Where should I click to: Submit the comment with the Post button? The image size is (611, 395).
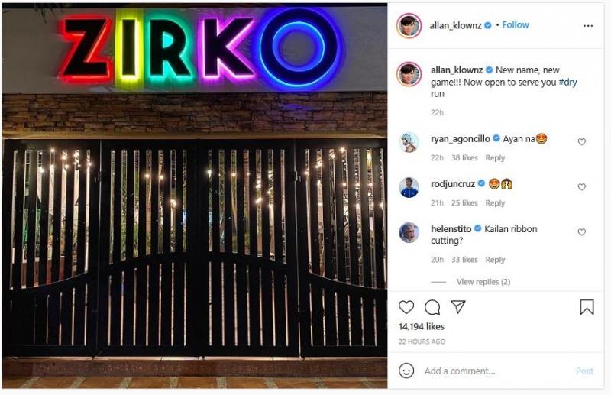(x=584, y=371)
